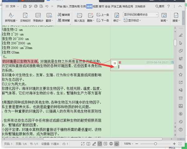Viewport: 187px width, 149px height.
Task: Click the 繁转简 conversion icon
Action: (64, 15)
